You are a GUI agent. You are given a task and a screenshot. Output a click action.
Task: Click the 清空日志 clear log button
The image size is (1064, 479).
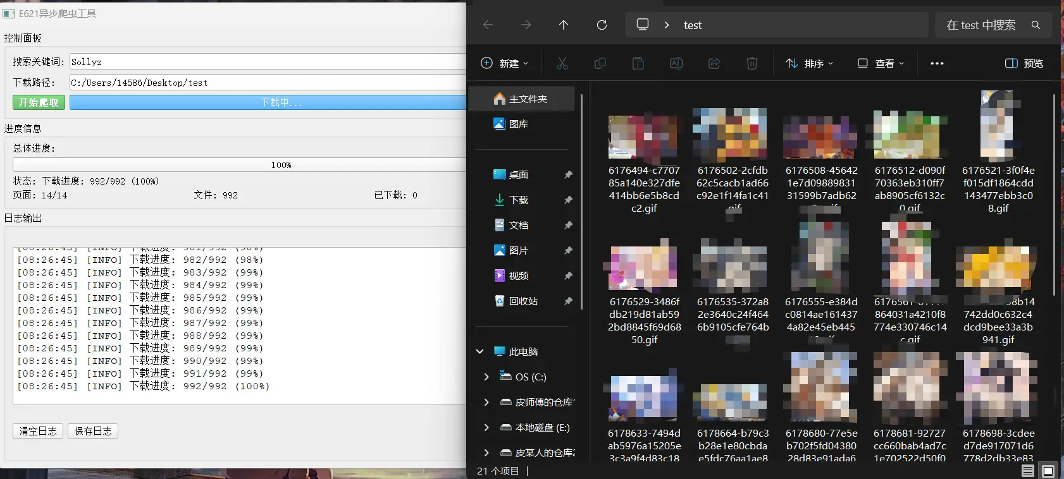[x=38, y=431]
